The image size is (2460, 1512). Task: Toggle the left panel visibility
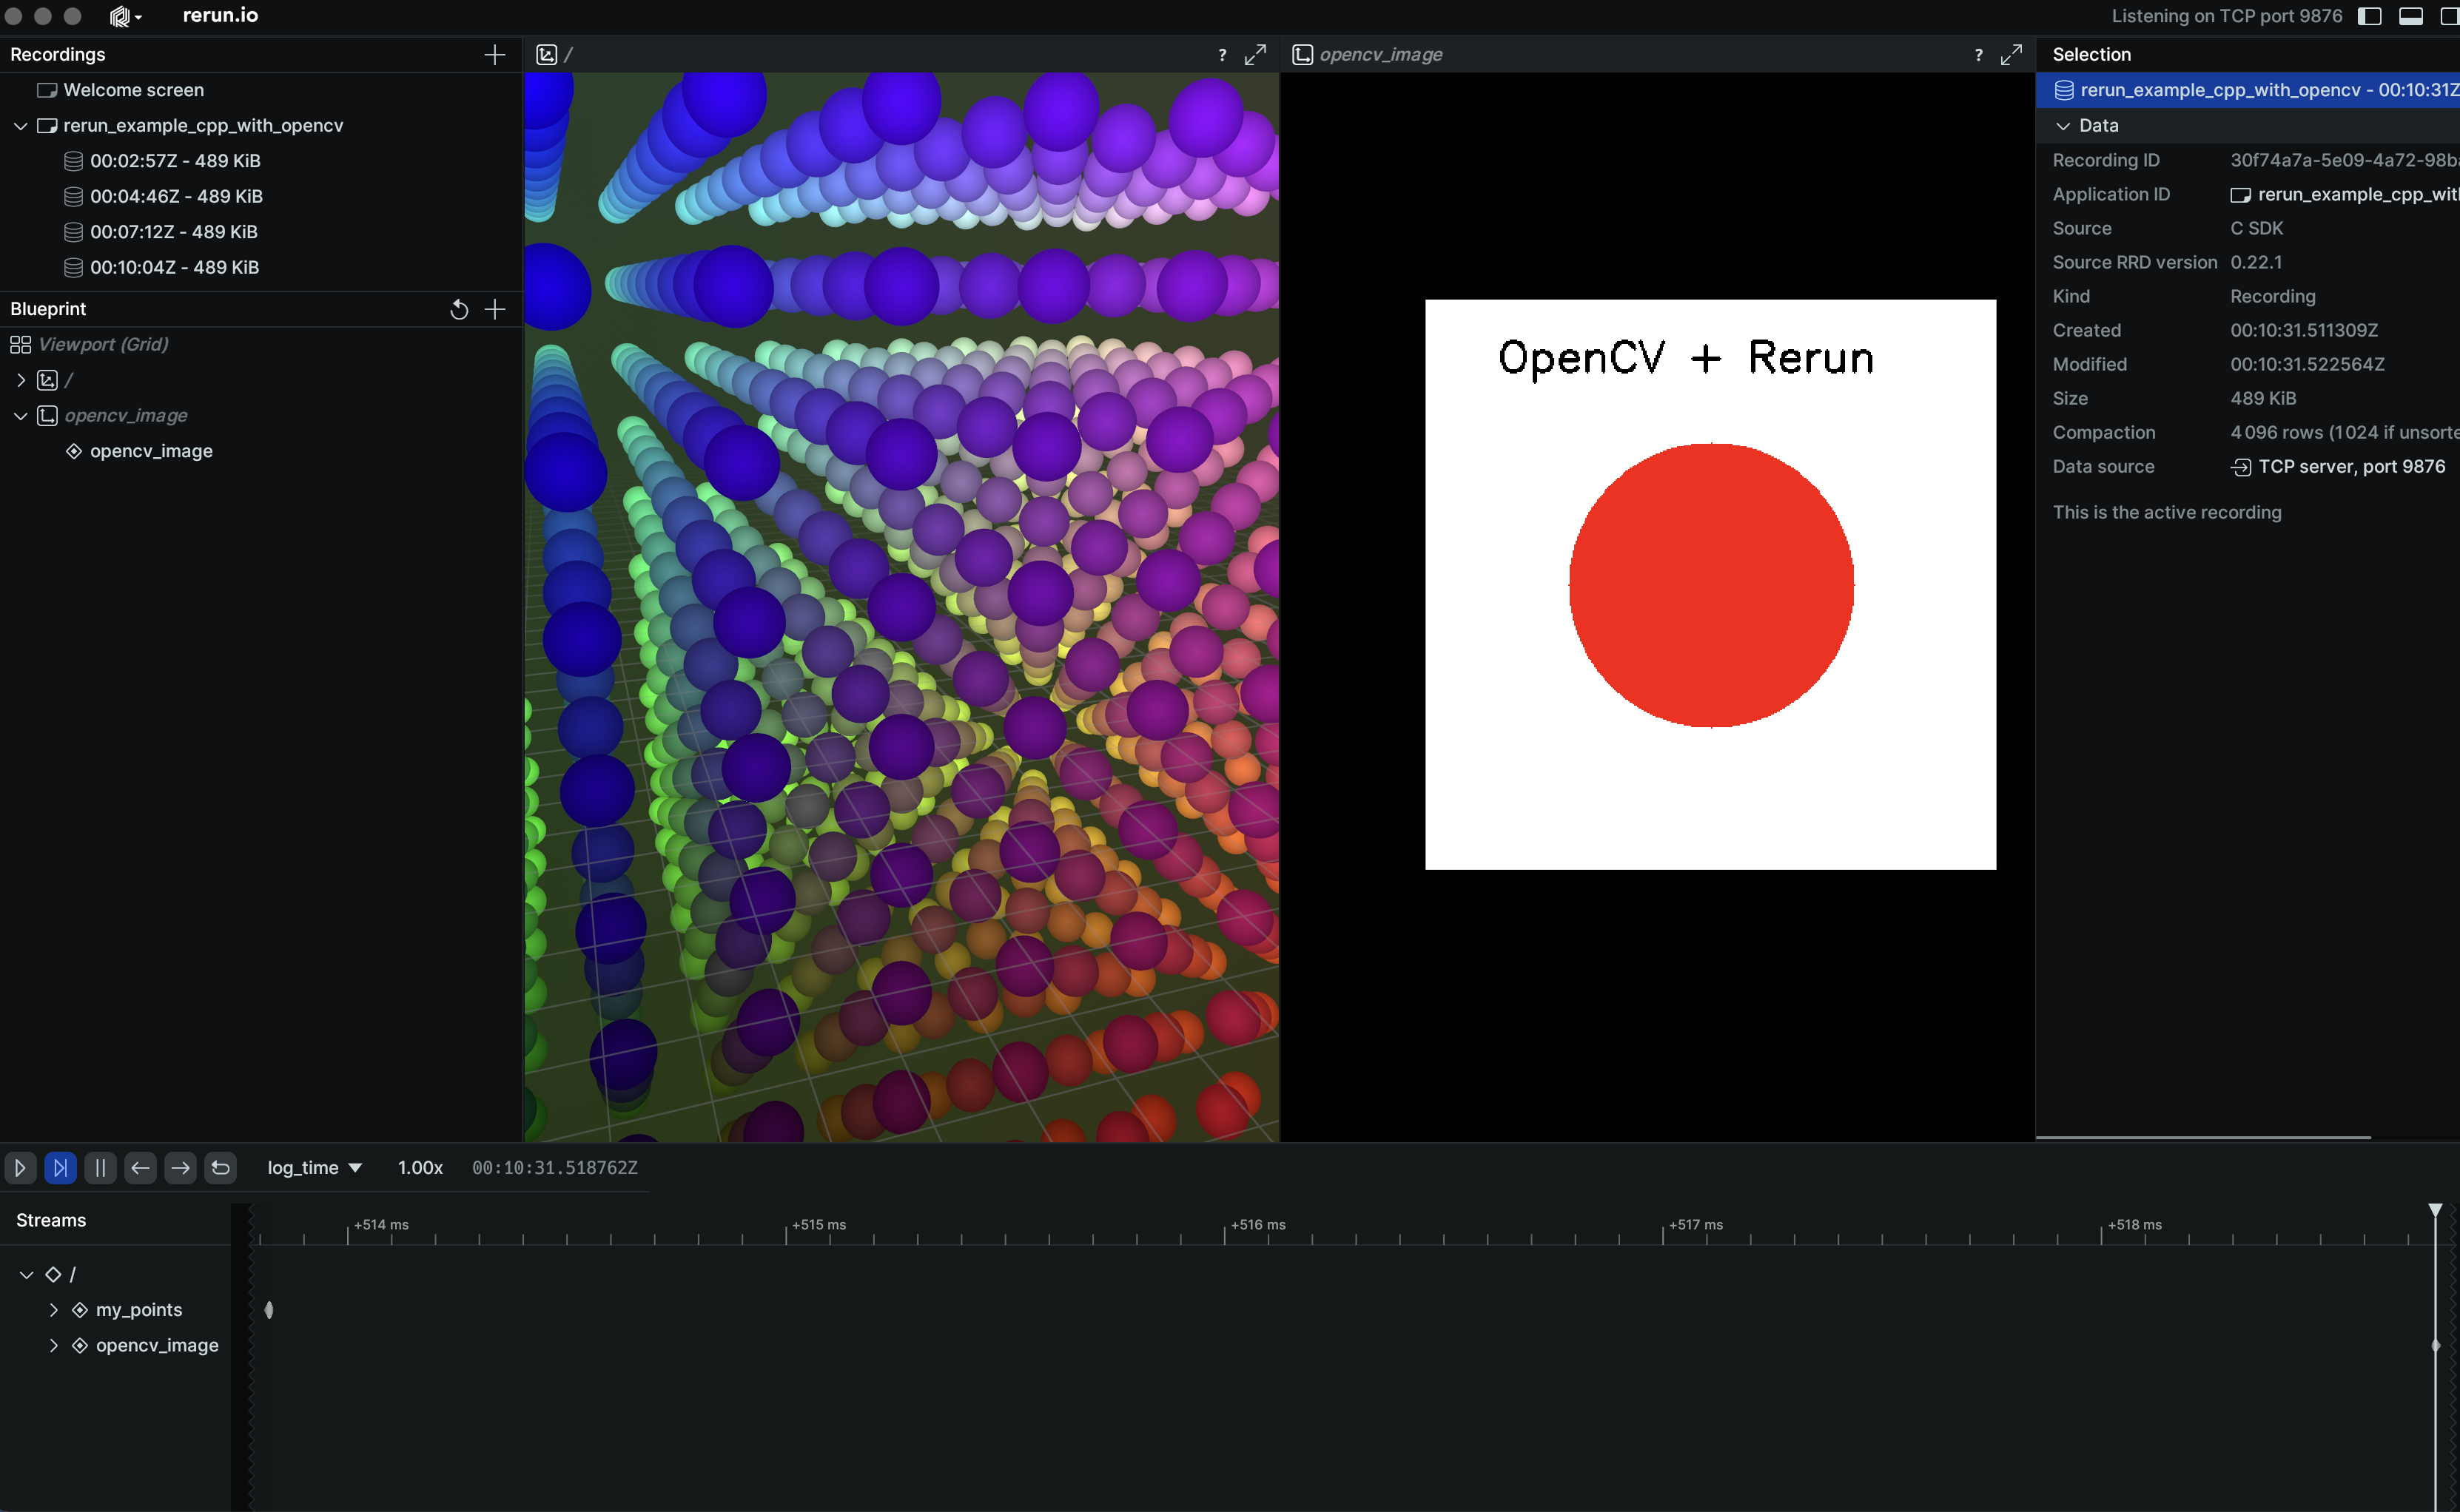point(2369,16)
